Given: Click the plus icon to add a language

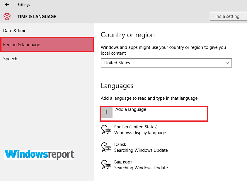Looking at the screenshot, I should tap(107, 112).
